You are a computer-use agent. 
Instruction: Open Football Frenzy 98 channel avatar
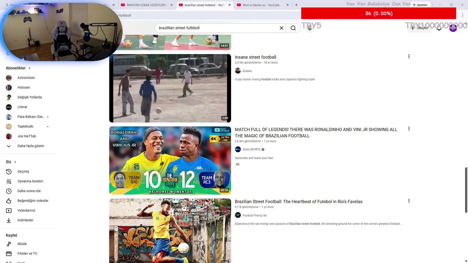(238, 215)
